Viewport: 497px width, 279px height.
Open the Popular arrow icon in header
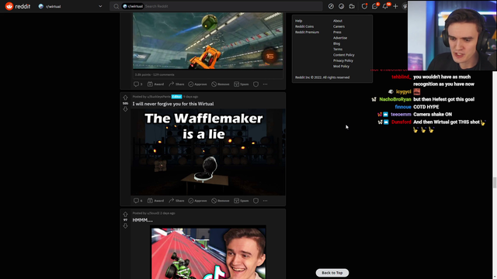click(x=331, y=6)
